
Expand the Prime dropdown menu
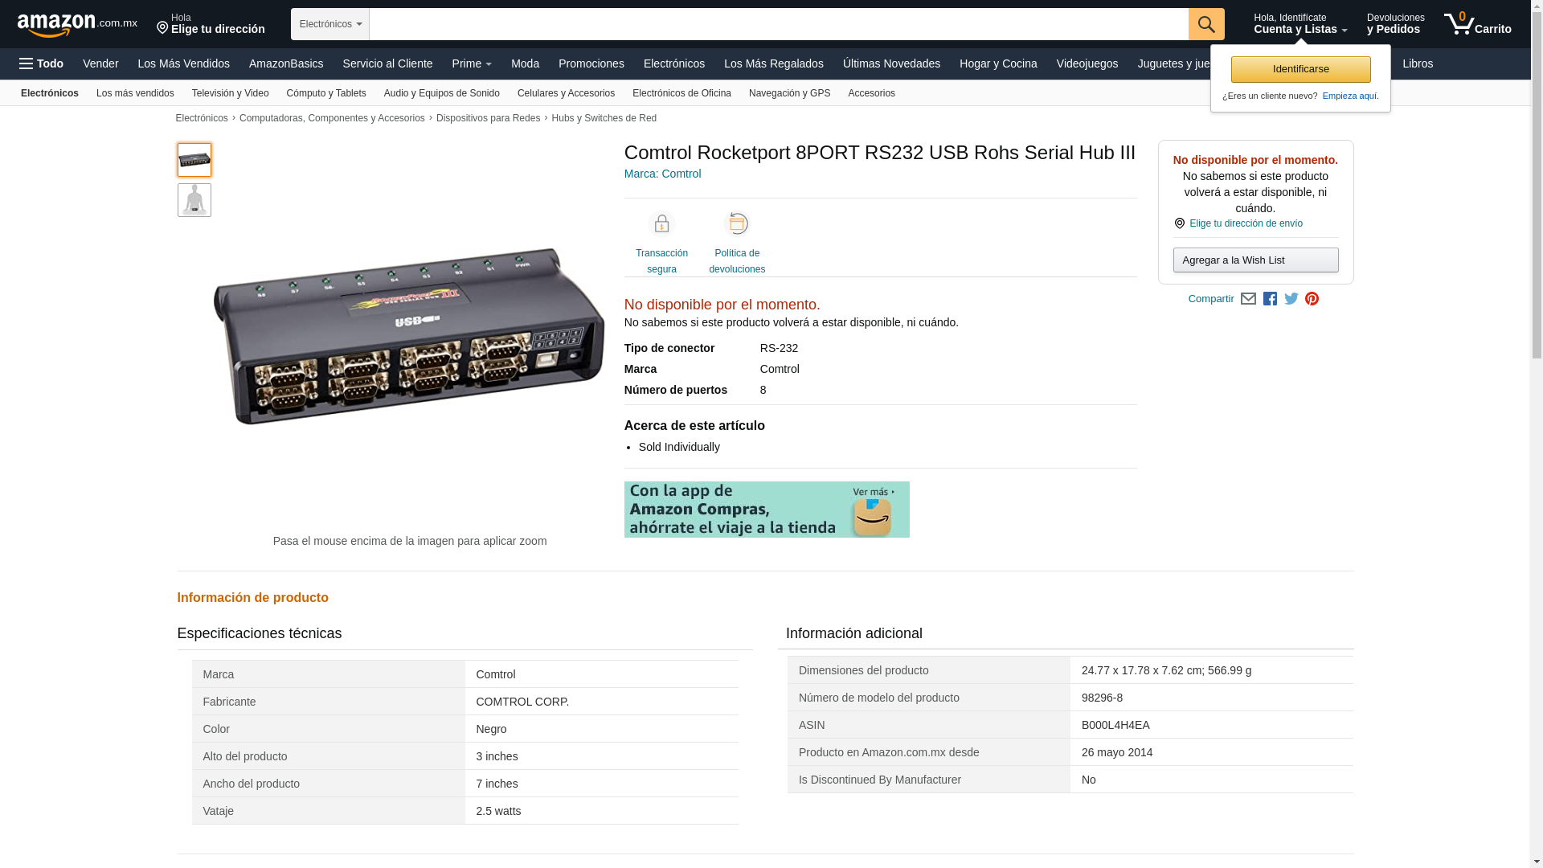(x=472, y=63)
